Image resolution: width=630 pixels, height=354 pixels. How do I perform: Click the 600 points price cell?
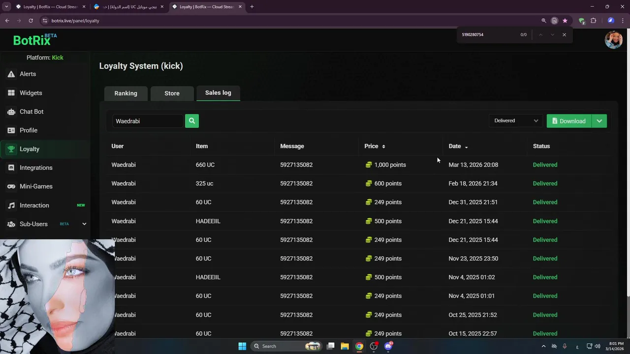(x=383, y=183)
